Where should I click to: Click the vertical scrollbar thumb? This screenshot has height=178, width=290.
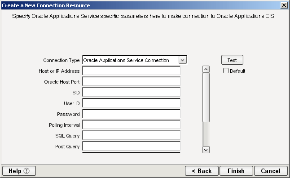tap(206, 98)
